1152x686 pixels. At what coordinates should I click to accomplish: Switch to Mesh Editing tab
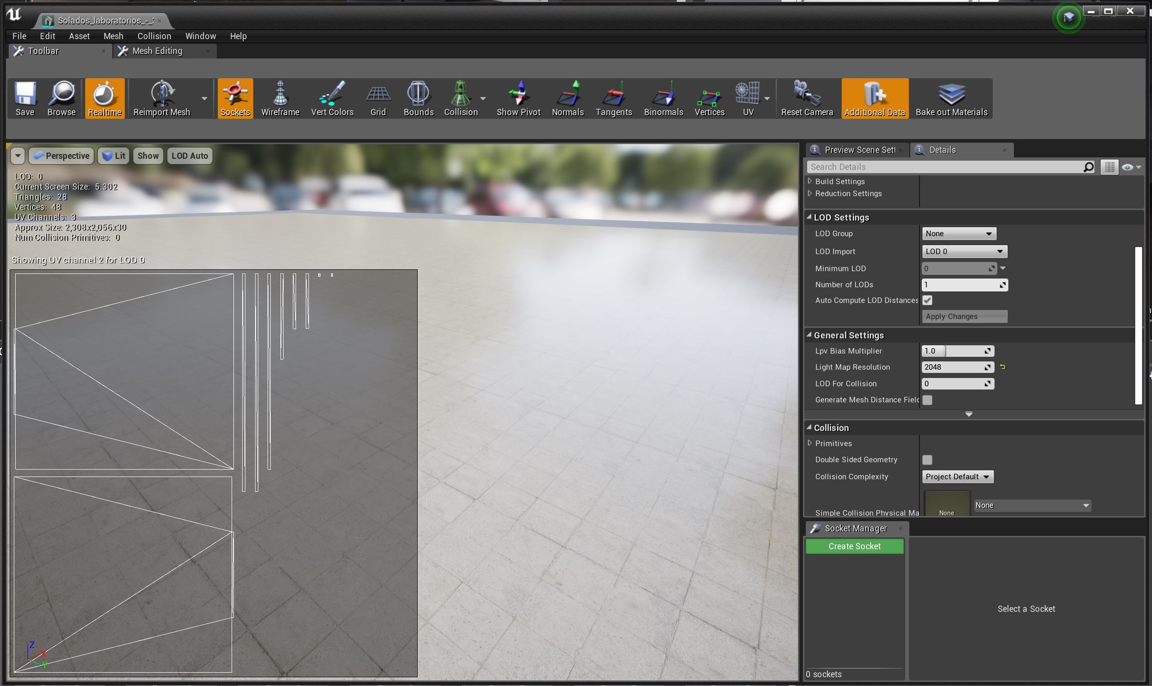[x=164, y=51]
